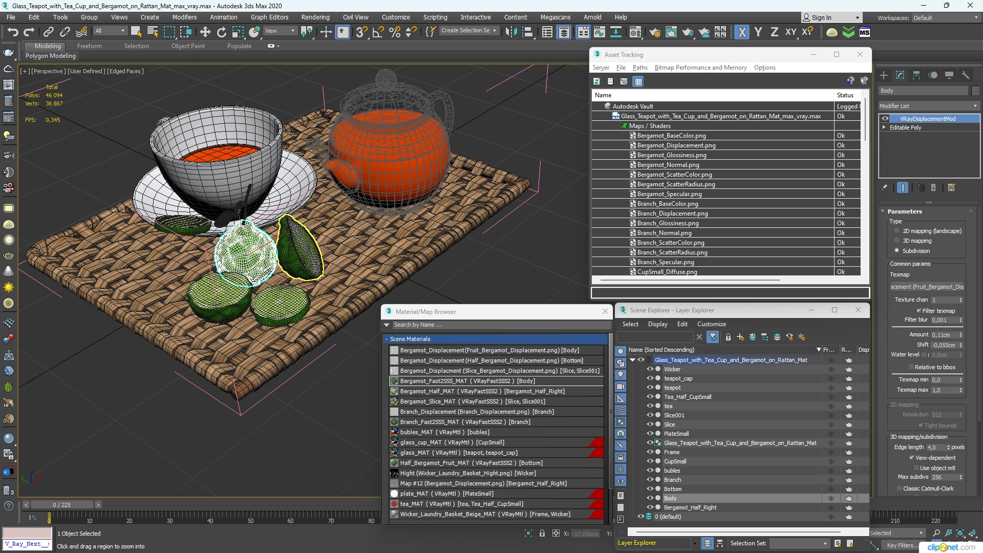The image size is (983, 553).
Task: Open the Modifier List dropdown
Action: 929,106
